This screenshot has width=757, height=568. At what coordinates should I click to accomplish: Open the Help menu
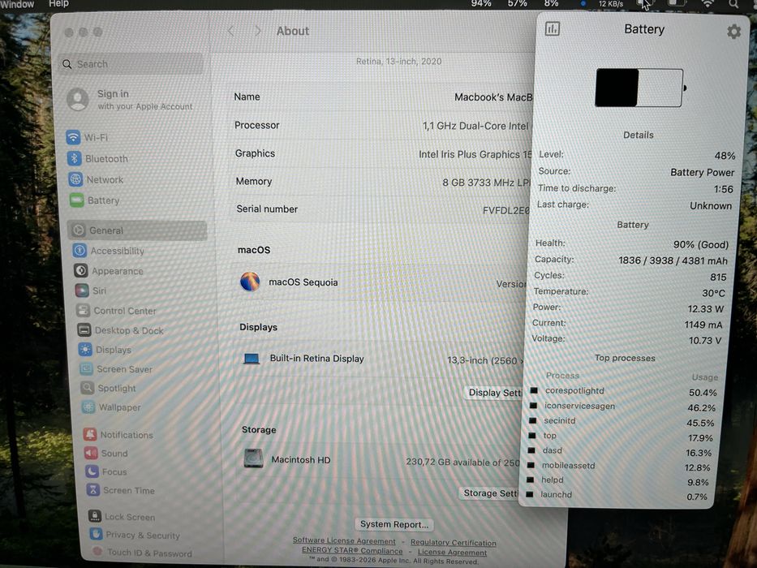tap(58, 4)
